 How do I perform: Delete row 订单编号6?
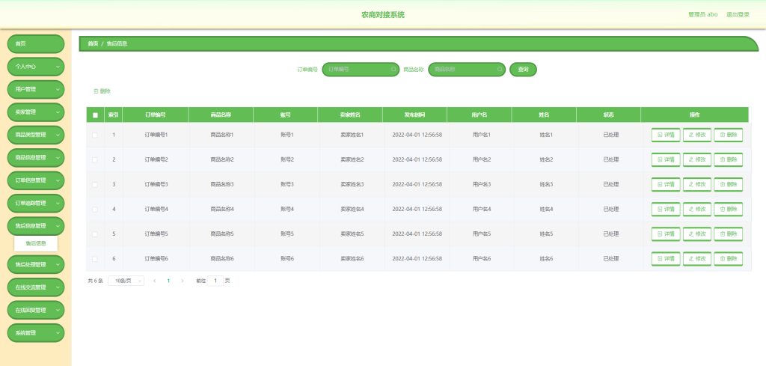[x=728, y=259]
